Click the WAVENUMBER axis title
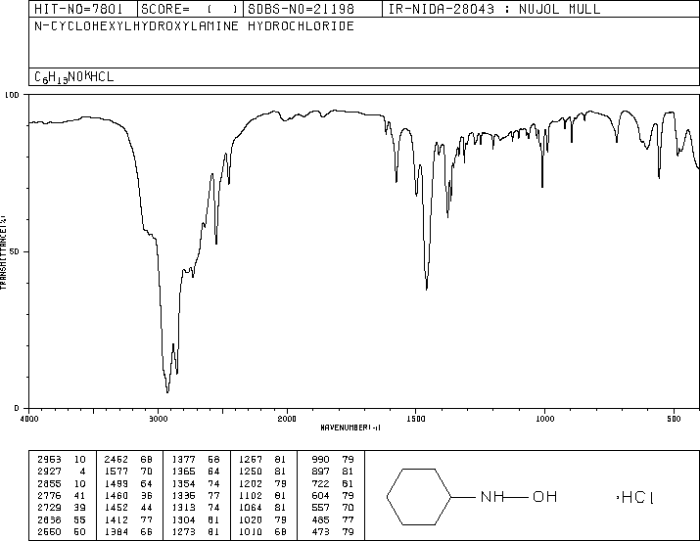Viewport: 700px width, 541px height. 350,428
